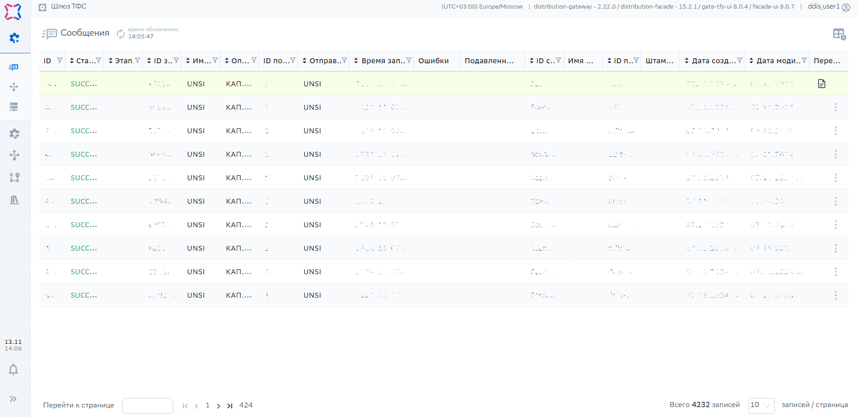Open records per page dropdown showing 10
Viewport: 857px width, 417px height.
pyautogui.click(x=761, y=405)
